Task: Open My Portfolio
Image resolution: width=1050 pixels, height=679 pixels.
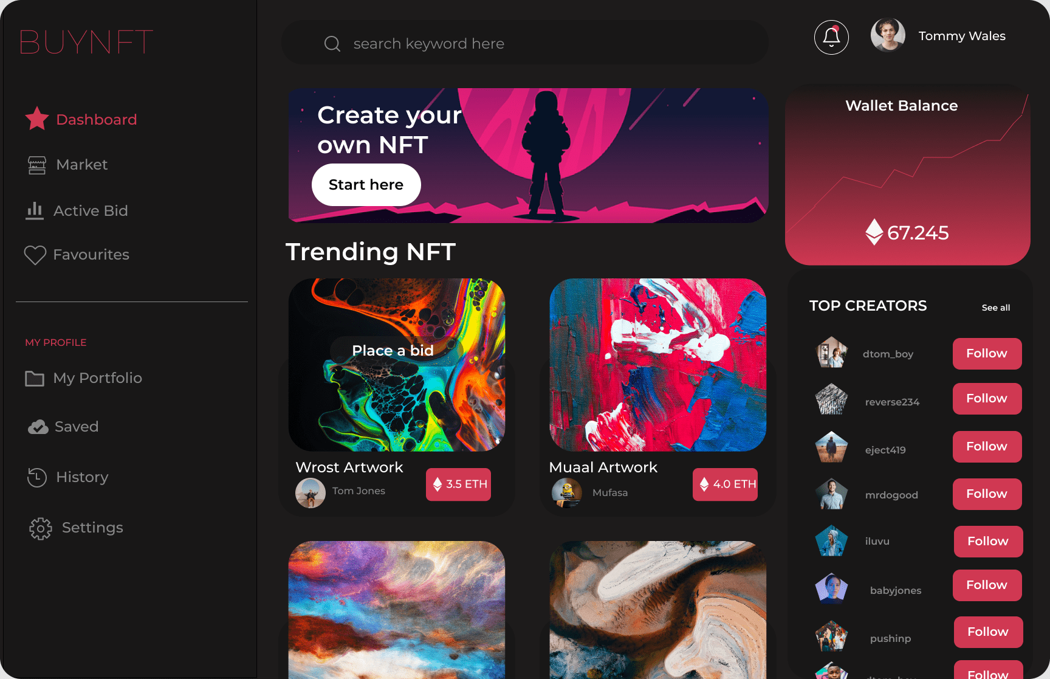Action: point(84,378)
